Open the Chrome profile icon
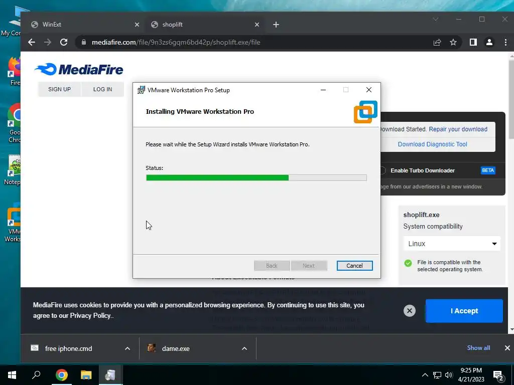 (489, 42)
